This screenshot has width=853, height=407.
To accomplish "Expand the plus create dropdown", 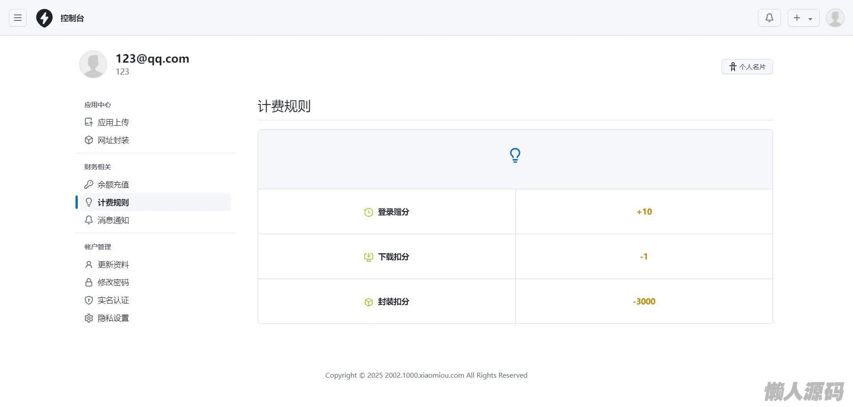I will (x=803, y=18).
